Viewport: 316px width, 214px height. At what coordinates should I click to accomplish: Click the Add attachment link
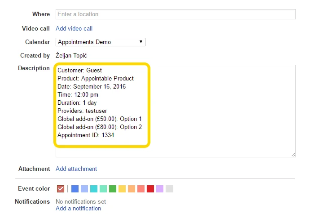[76, 169]
